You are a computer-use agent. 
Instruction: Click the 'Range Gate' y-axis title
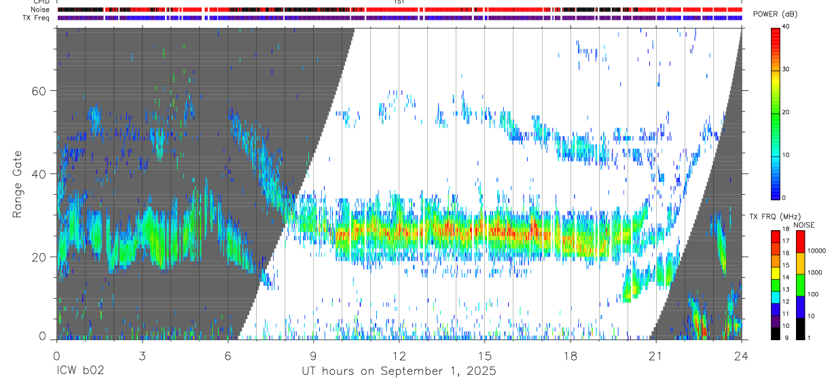(17, 183)
